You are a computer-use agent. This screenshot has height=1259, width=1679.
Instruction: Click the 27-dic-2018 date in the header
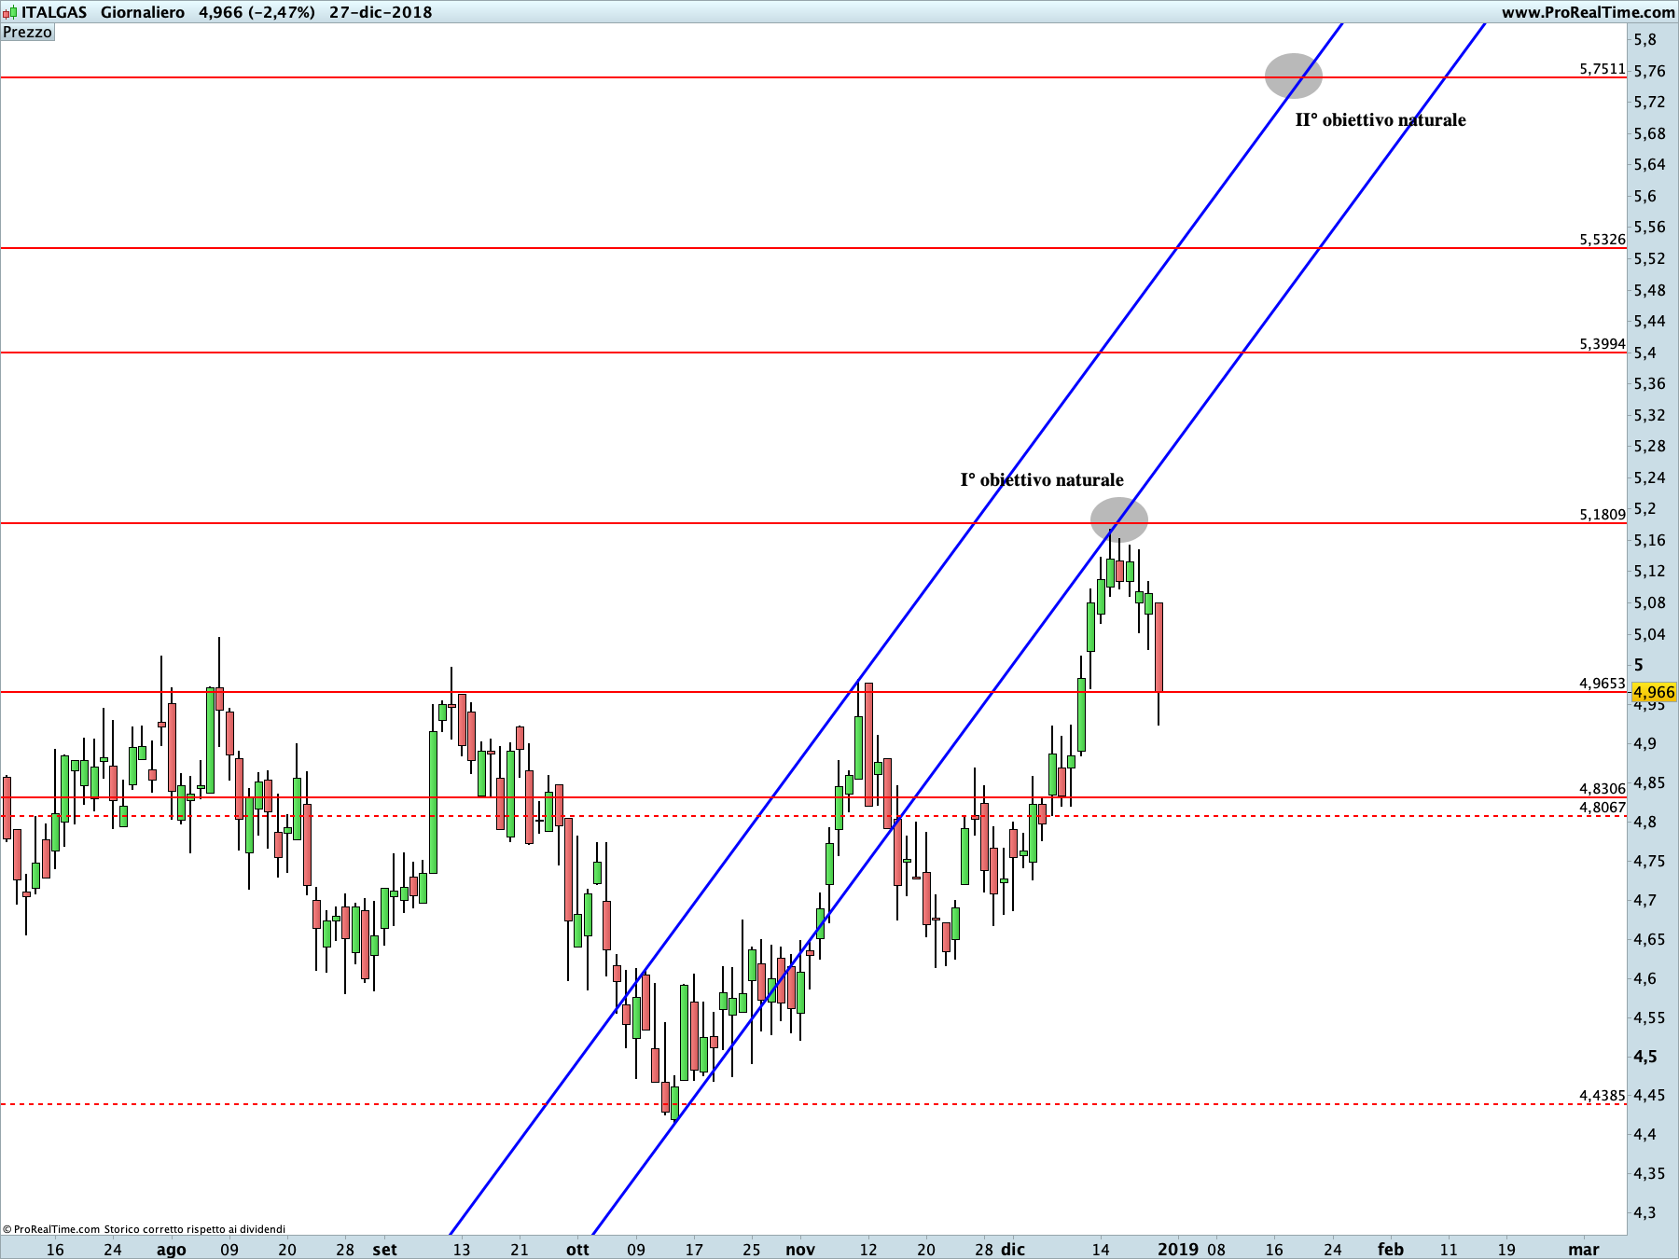[381, 12]
